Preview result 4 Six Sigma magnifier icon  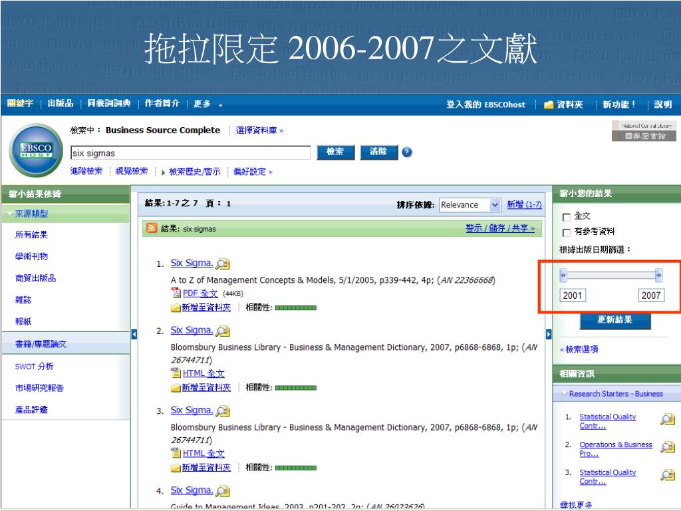(223, 491)
